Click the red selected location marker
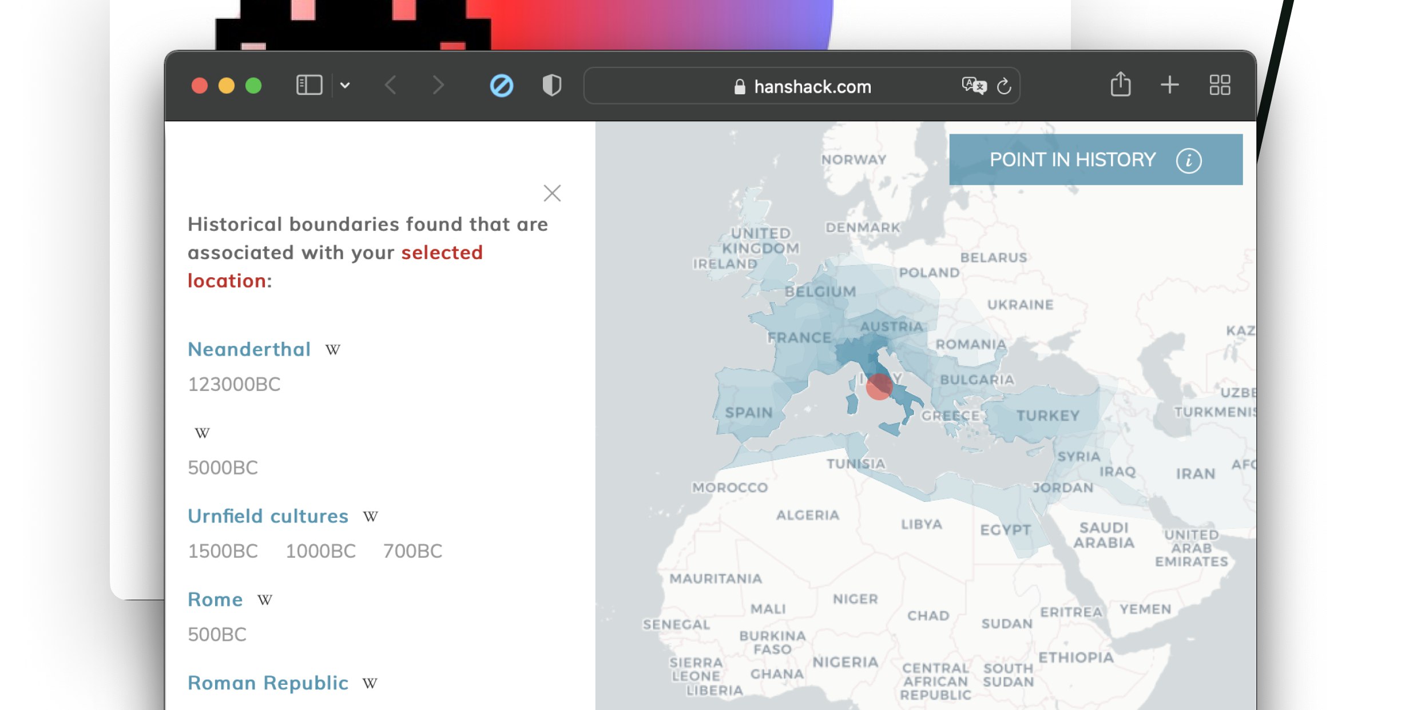1421x710 pixels. (879, 387)
